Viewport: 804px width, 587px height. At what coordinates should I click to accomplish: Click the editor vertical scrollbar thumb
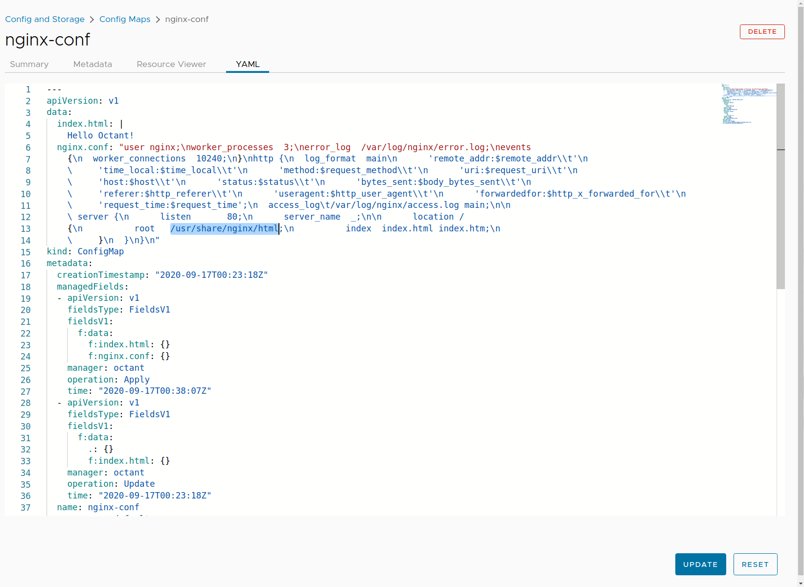(781, 186)
